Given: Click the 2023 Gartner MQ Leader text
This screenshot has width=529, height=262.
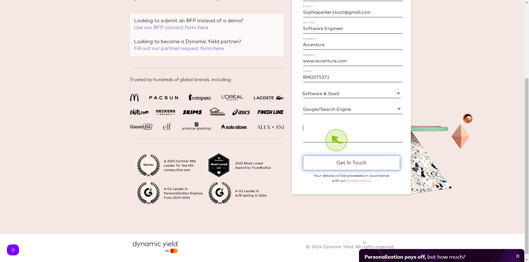Looking at the screenshot, I should [x=180, y=166].
